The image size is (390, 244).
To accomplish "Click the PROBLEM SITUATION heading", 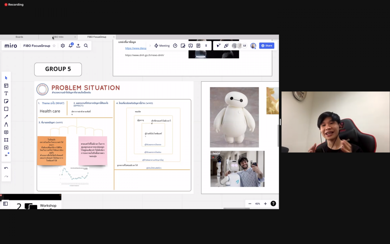I will point(85,88).
